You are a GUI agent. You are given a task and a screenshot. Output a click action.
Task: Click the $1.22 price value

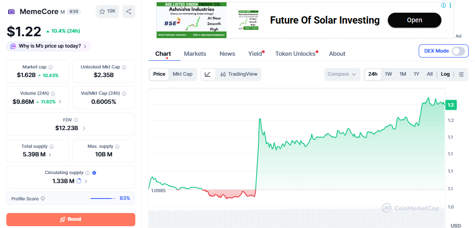coord(24,31)
